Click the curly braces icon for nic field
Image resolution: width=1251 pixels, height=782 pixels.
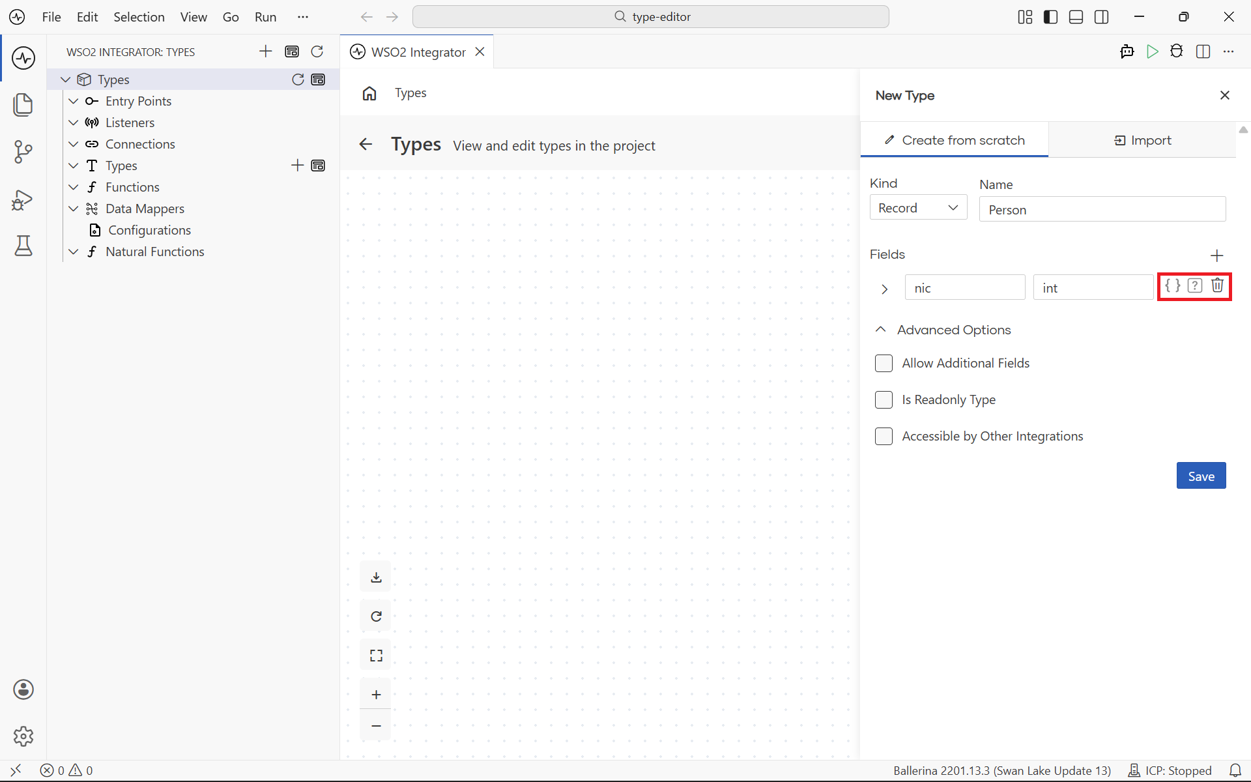point(1173,285)
